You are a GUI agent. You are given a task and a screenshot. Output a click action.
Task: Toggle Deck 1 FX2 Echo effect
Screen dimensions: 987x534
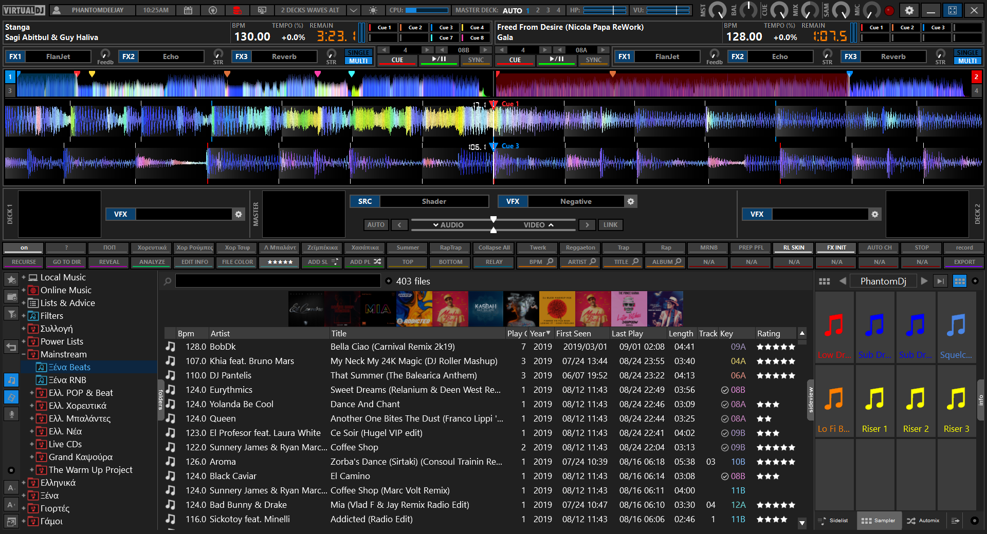click(129, 56)
